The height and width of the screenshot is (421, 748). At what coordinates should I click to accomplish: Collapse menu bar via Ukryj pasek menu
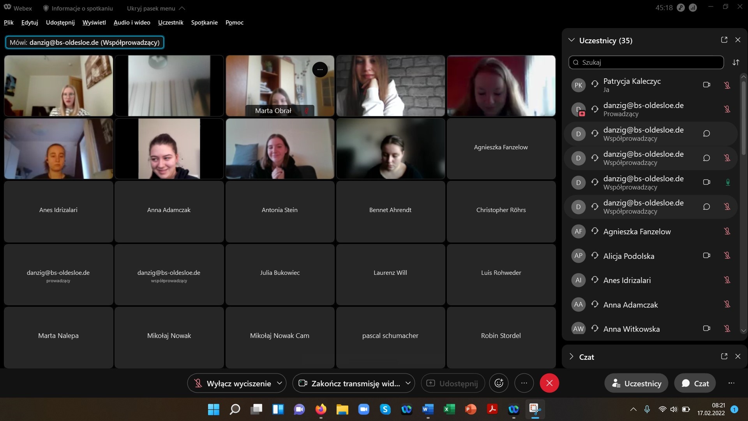156,8
